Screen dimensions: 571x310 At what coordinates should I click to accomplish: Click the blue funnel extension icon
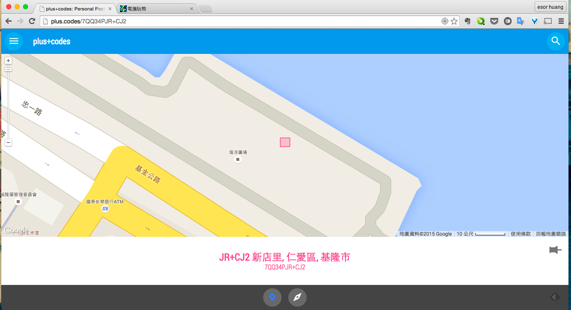(534, 21)
